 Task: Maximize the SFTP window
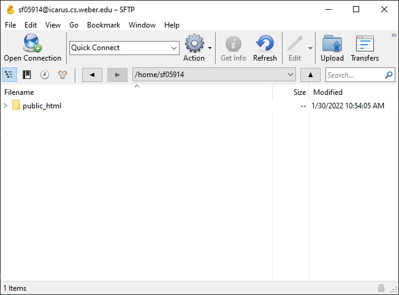tap(356, 9)
